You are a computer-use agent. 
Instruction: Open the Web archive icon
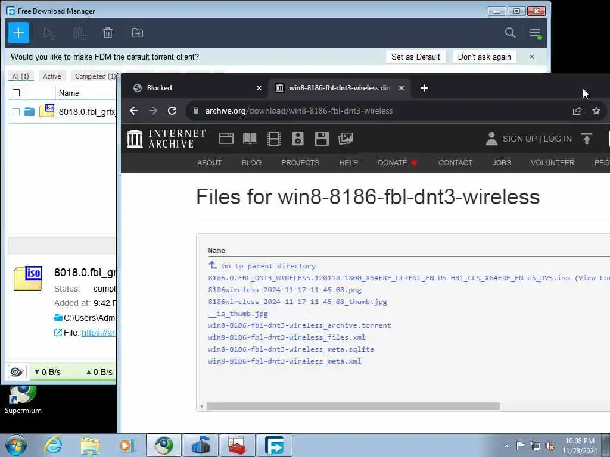click(x=226, y=139)
